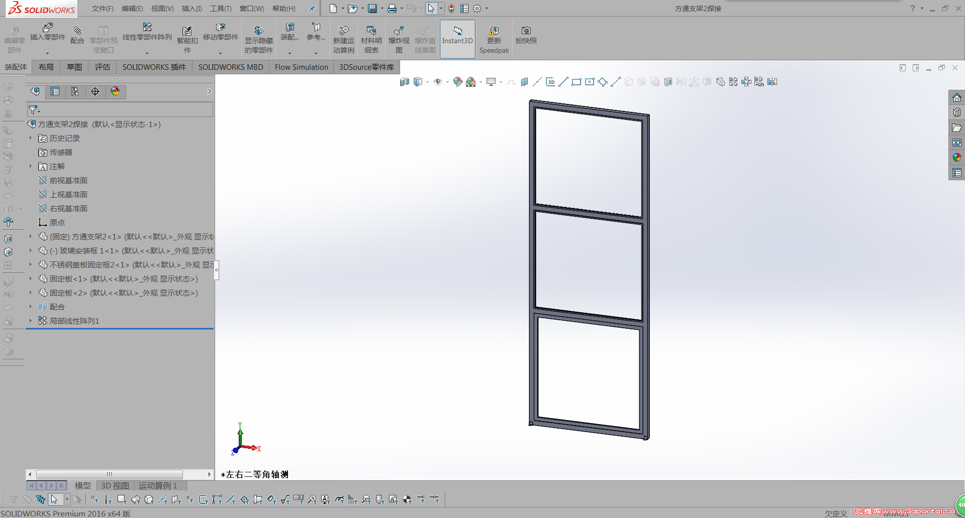Open the View Palette task pane icon
965x518 pixels.
957,143
